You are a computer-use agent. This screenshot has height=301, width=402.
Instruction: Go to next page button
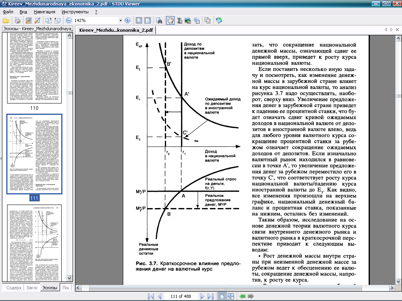coord(202,296)
